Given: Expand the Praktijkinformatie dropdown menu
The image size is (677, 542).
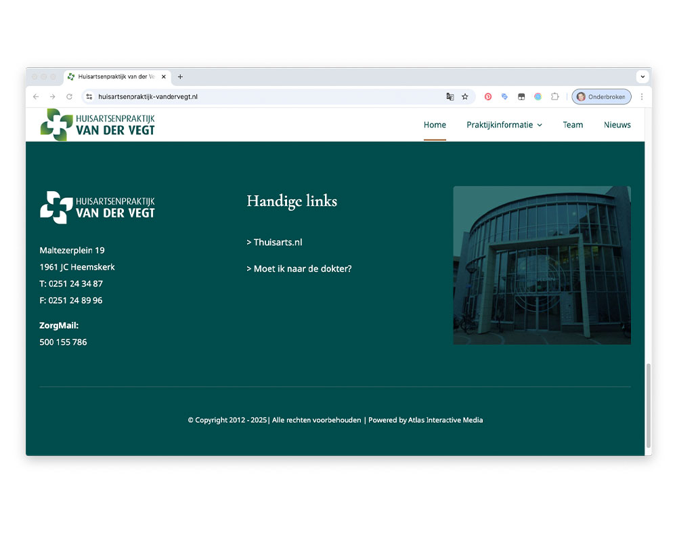Looking at the screenshot, I should pos(504,125).
